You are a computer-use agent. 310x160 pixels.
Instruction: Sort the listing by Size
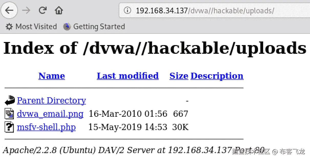coord(179,76)
